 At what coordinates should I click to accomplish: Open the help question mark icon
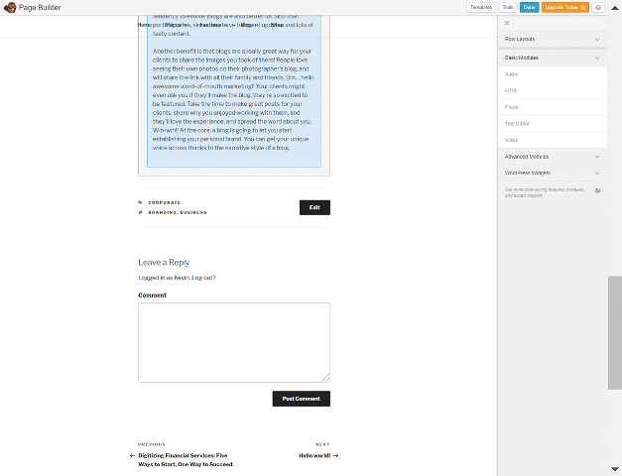[x=597, y=7]
